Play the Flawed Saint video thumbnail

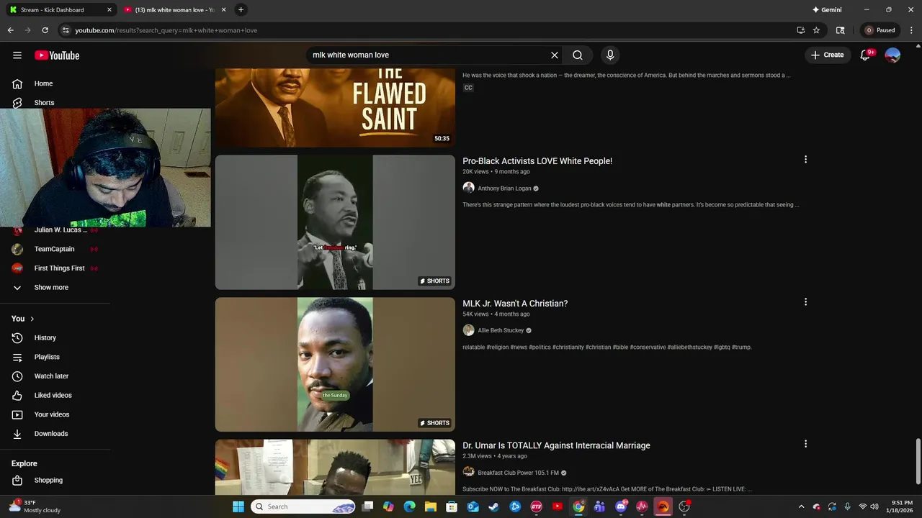click(x=335, y=108)
